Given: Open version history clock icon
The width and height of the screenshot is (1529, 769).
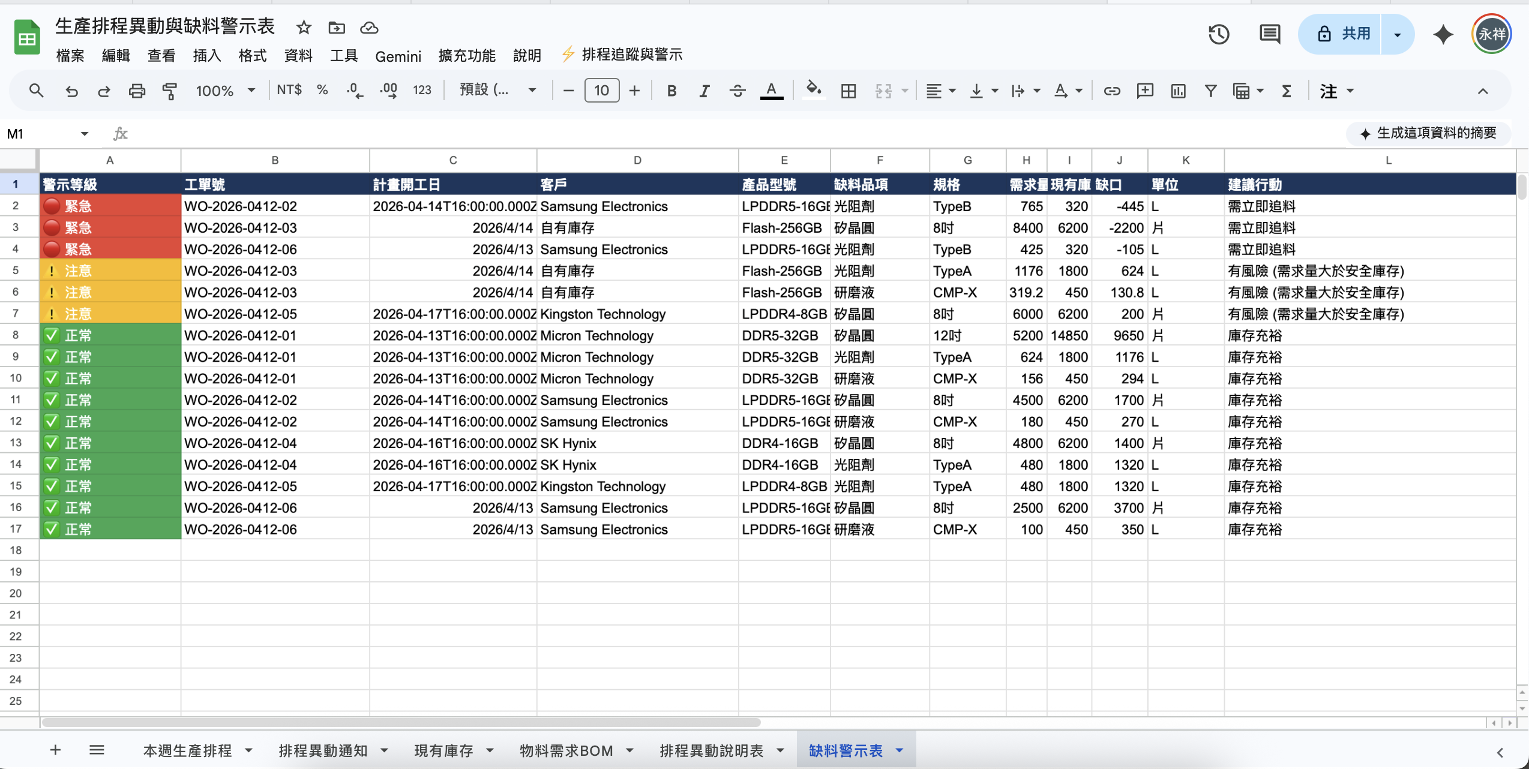Looking at the screenshot, I should click(x=1219, y=34).
